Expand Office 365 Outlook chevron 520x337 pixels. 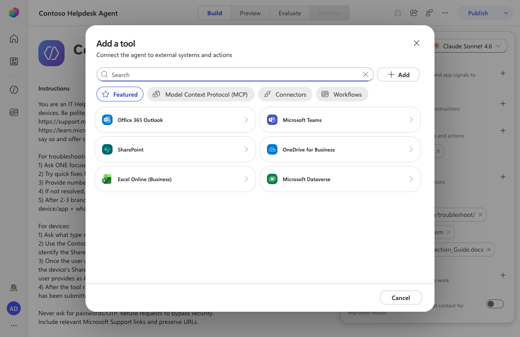point(246,120)
